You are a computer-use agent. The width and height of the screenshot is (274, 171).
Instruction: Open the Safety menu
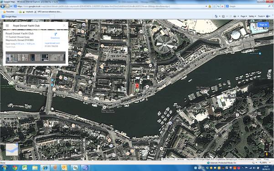point(252,16)
